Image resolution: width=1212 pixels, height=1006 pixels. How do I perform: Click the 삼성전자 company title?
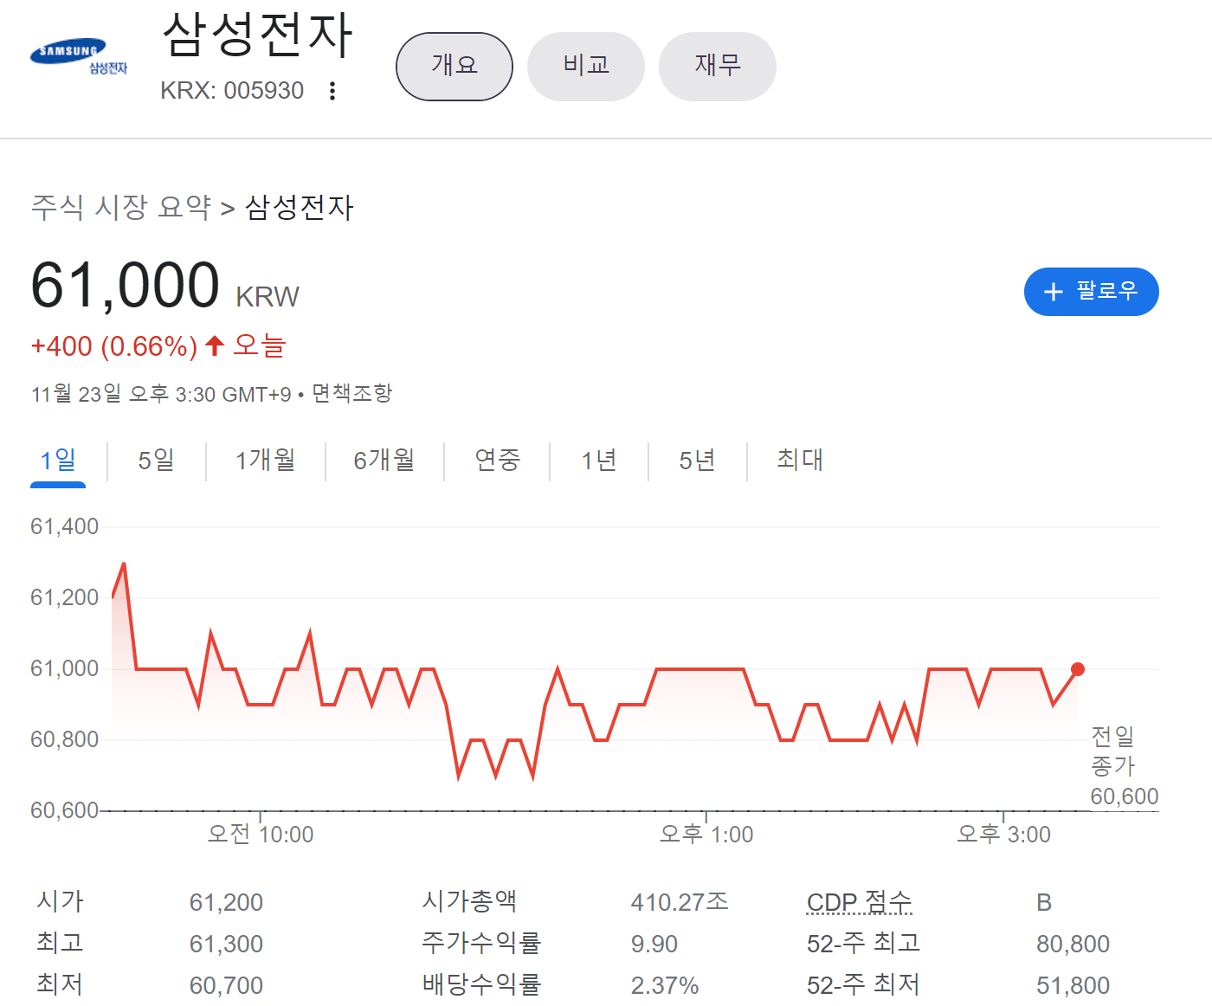[x=257, y=36]
